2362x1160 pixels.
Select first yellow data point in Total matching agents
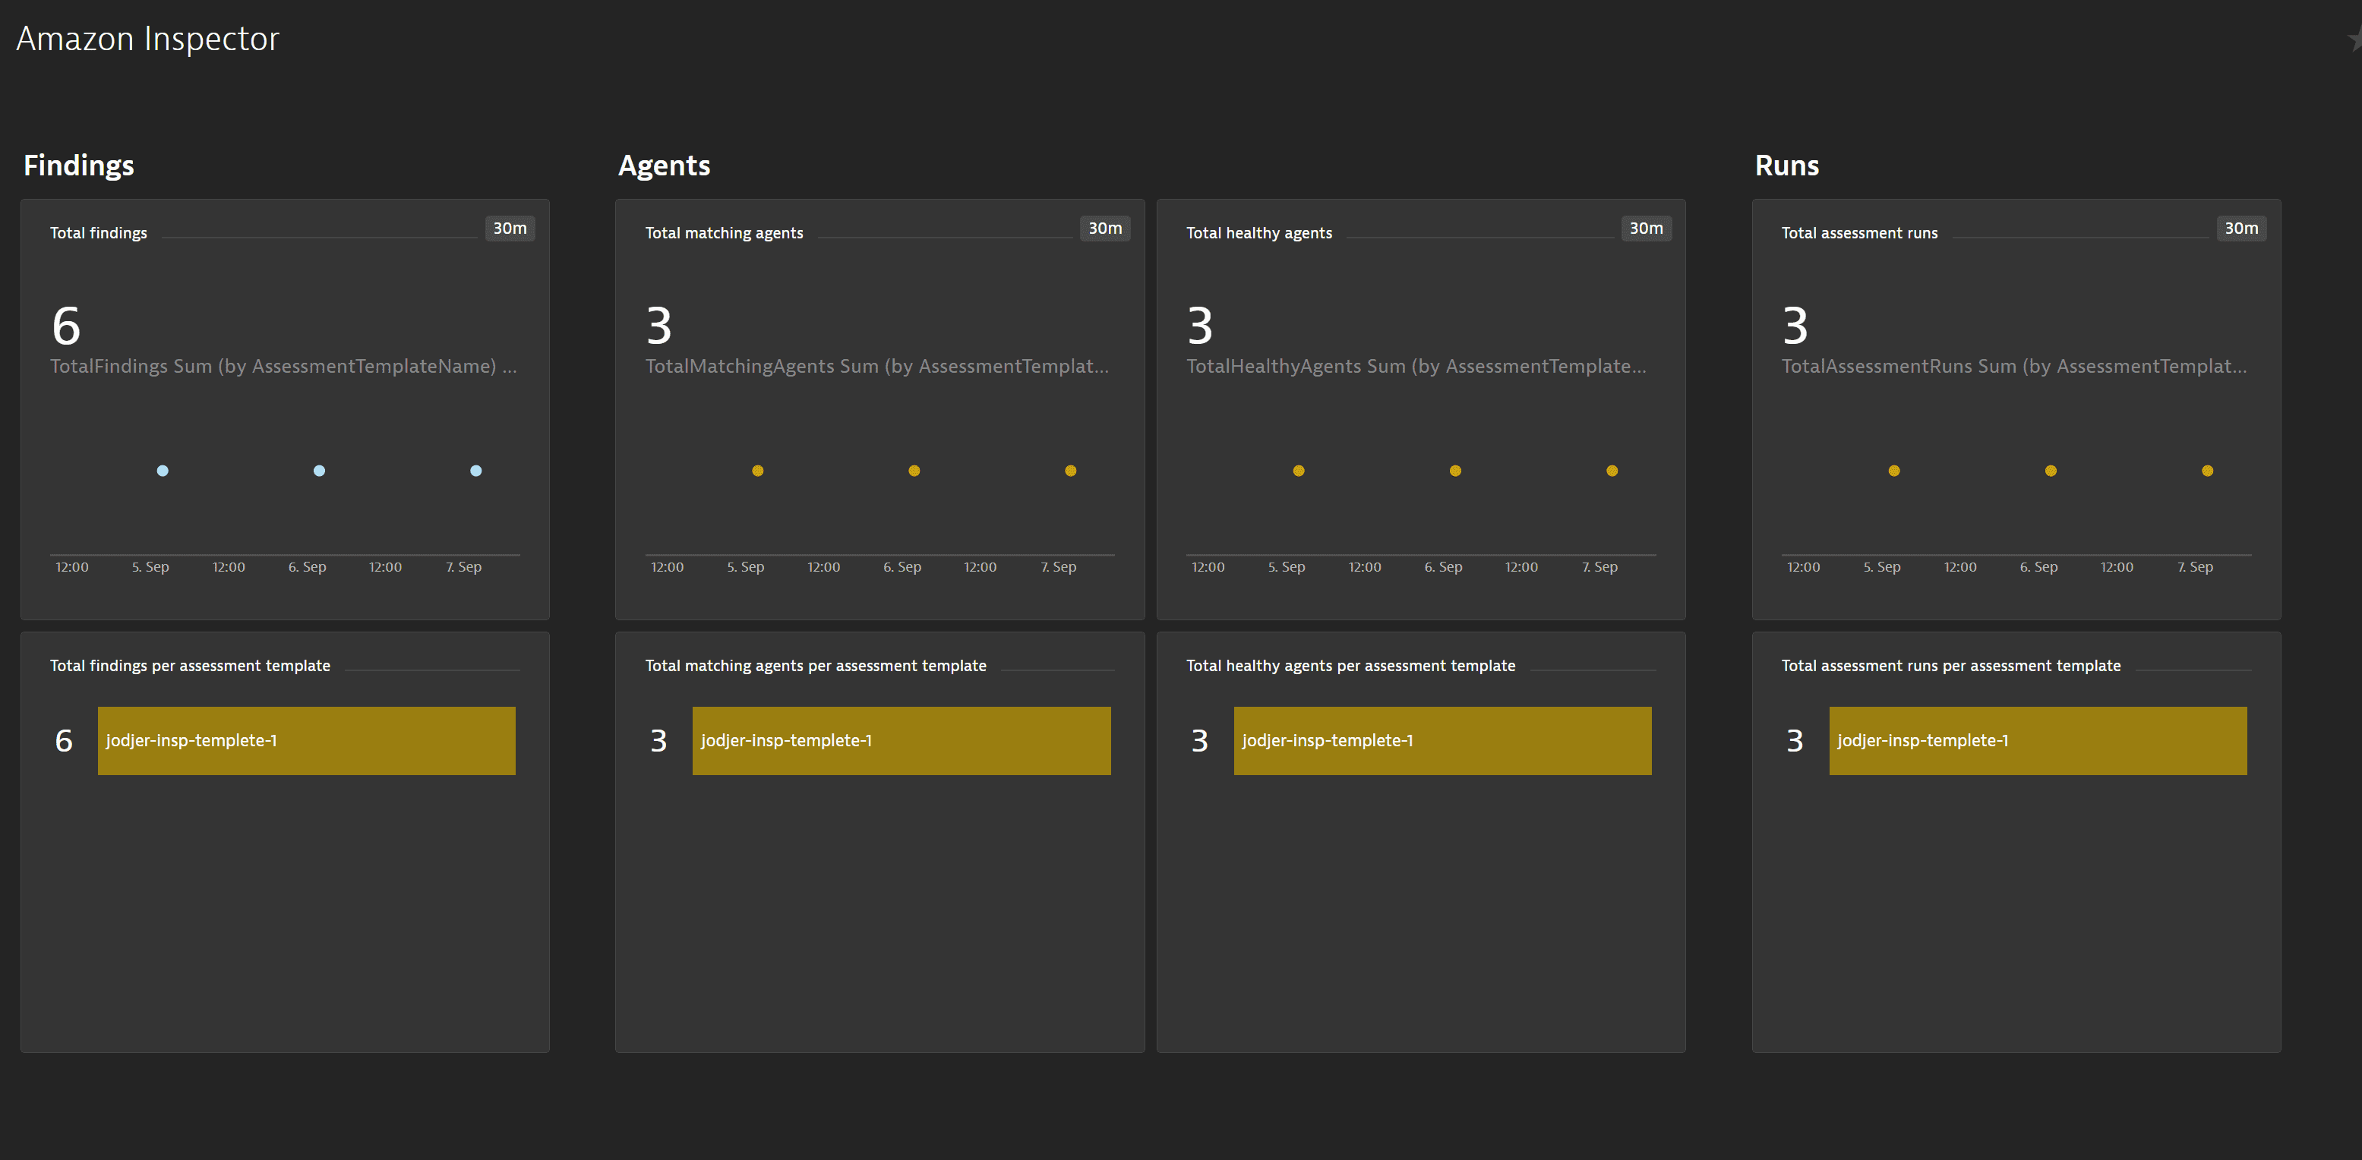point(757,471)
